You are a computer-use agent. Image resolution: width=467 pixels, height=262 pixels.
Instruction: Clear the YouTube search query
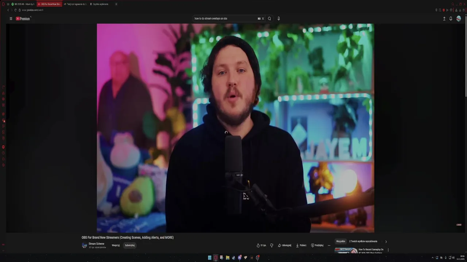coord(263,19)
